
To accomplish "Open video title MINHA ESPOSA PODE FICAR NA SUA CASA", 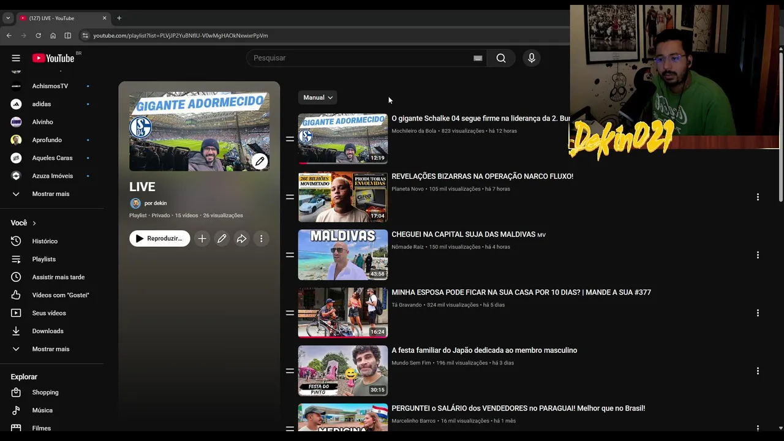I will click(x=521, y=293).
